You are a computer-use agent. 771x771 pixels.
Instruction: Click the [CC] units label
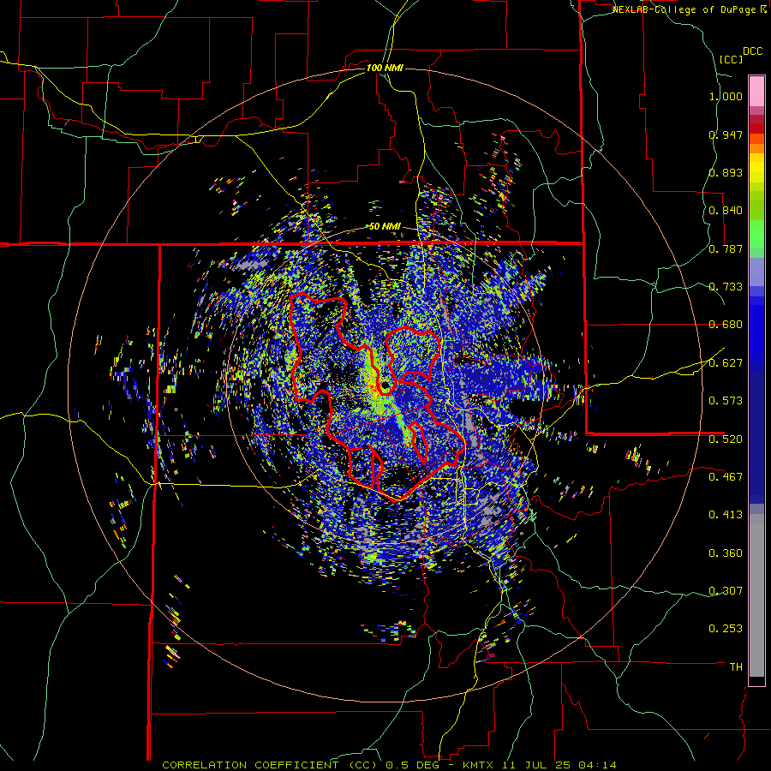[x=731, y=59]
